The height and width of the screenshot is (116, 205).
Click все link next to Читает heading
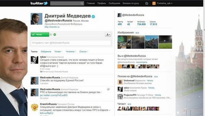coord(129,104)
